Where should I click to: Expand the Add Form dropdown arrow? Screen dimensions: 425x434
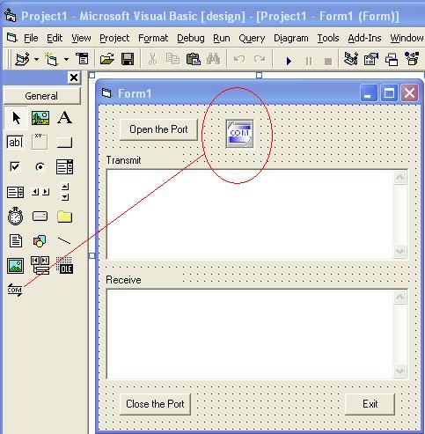coord(67,60)
